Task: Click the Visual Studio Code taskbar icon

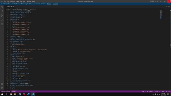Action: [33, 94]
